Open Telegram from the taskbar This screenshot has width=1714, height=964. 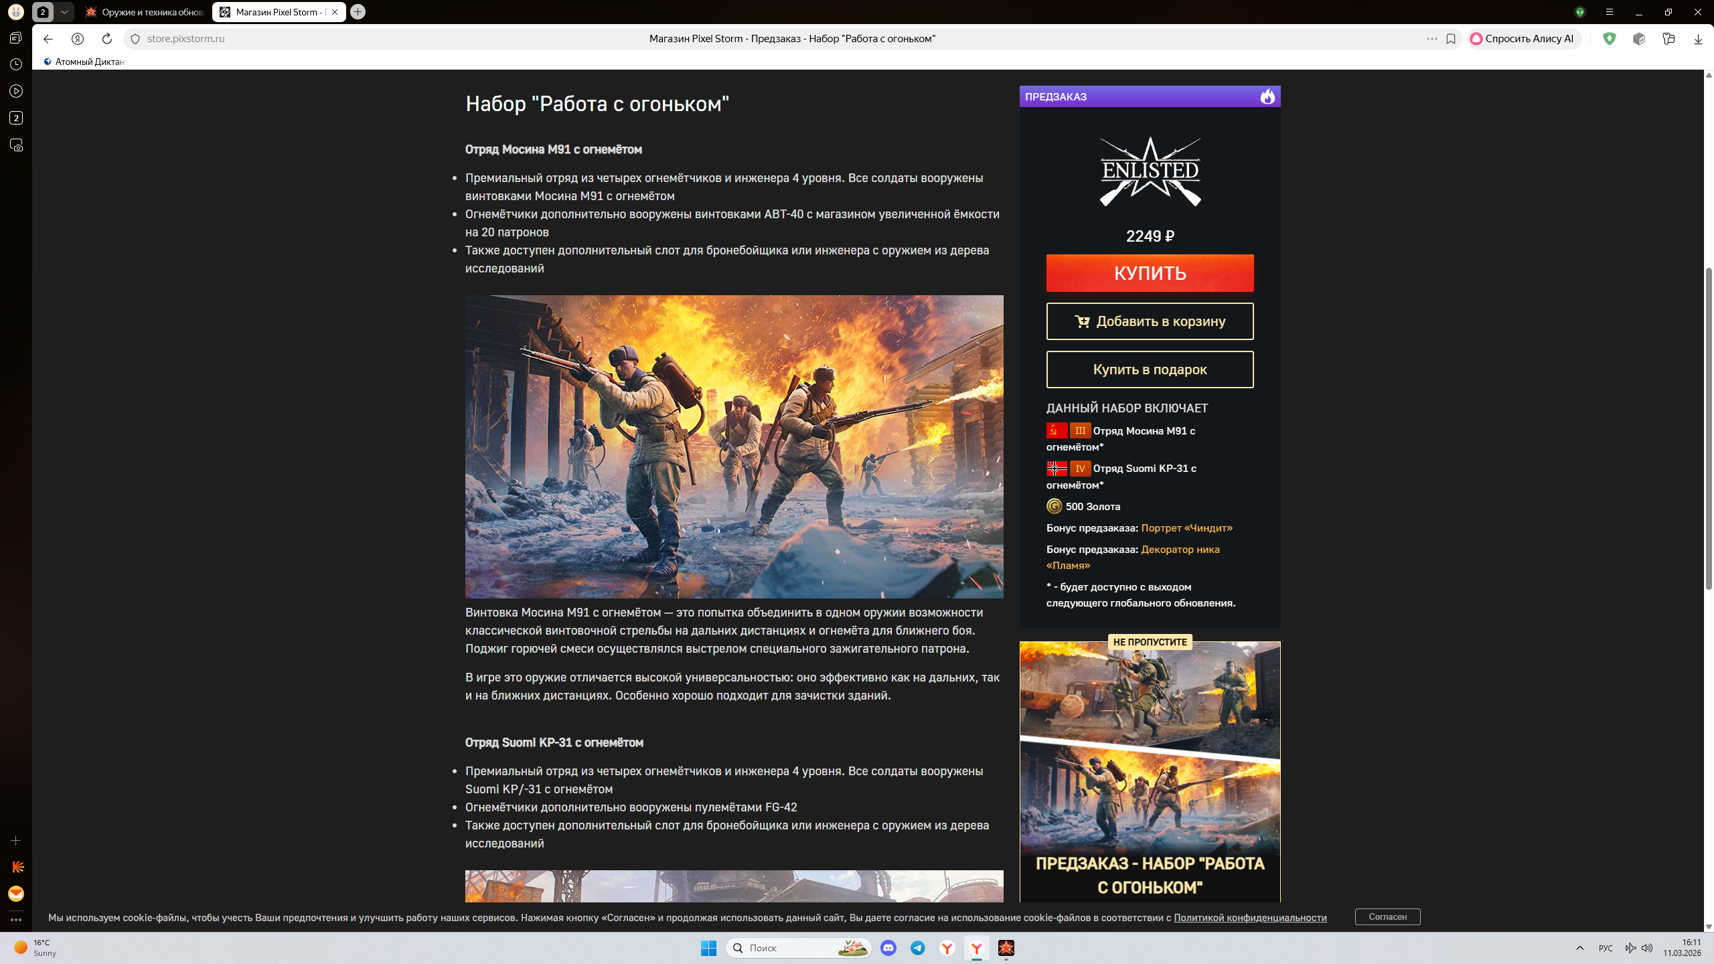[918, 948]
